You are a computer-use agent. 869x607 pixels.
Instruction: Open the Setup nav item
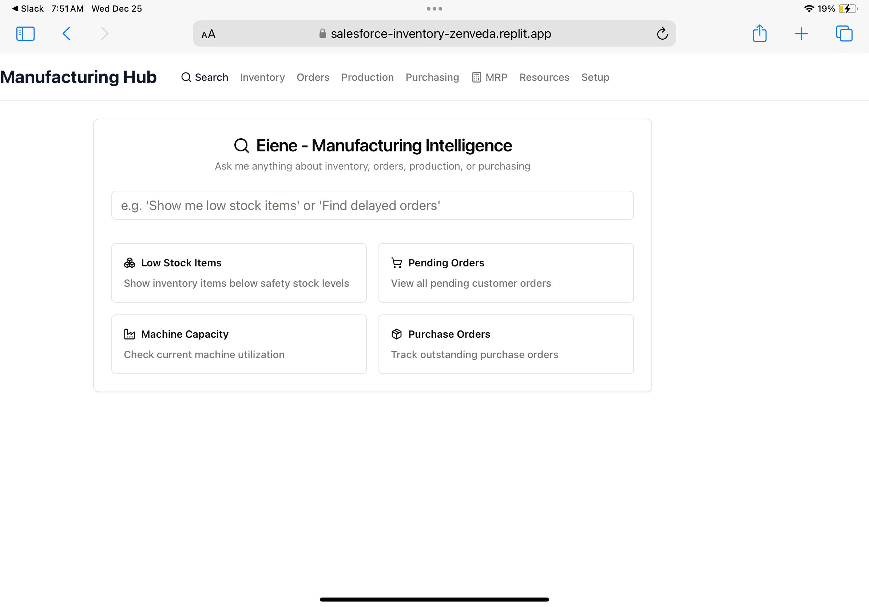coord(595,77)
